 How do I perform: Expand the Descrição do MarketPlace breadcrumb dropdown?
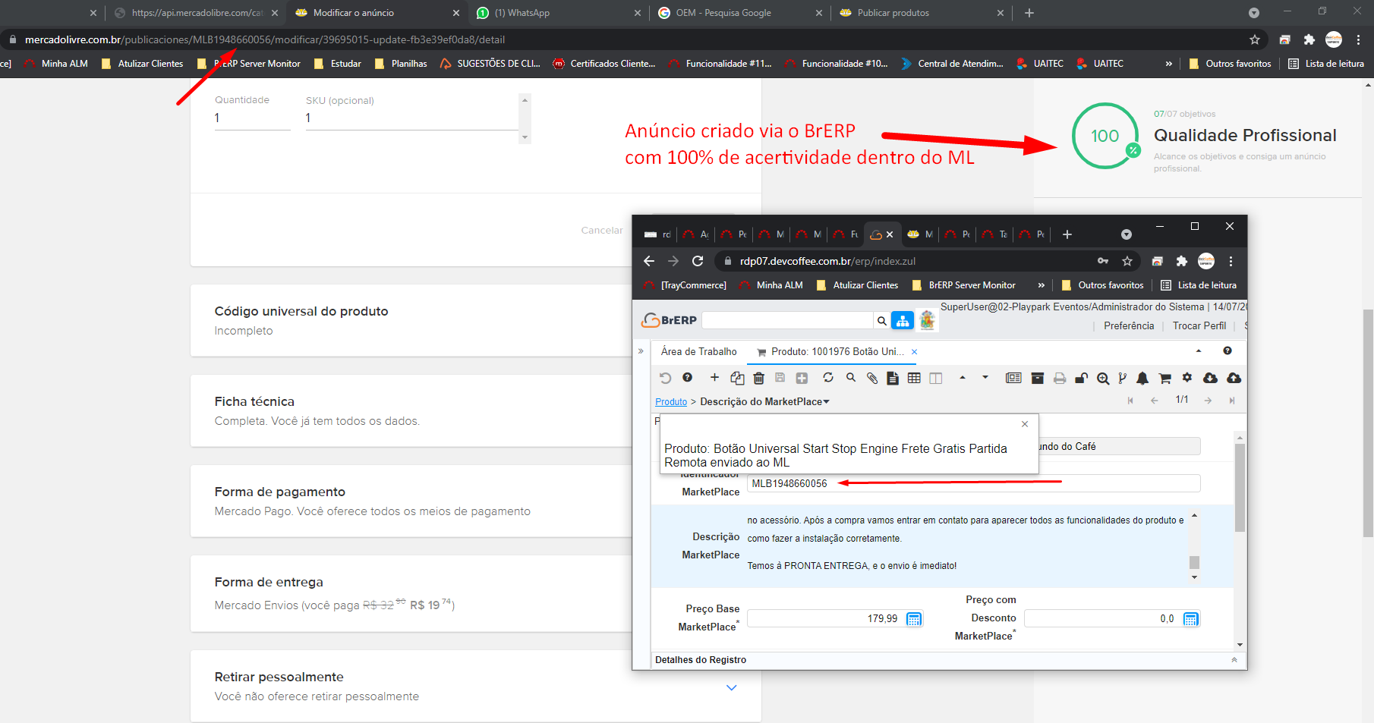[x=827, y=402]
